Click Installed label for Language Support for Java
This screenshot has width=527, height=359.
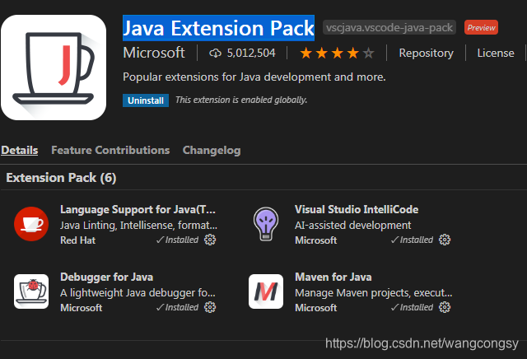178,240
